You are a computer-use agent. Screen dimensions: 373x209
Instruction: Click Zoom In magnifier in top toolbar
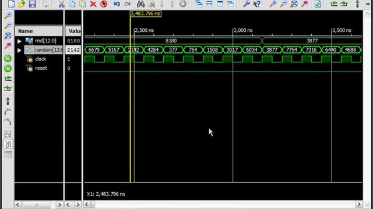pos(273,3)
